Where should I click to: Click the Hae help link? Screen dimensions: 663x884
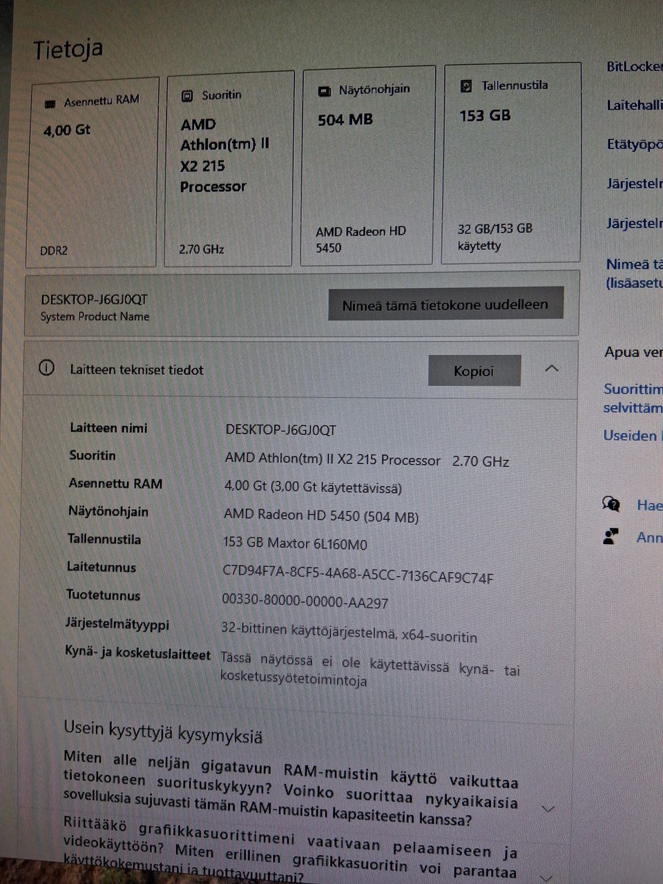[649, 505]
